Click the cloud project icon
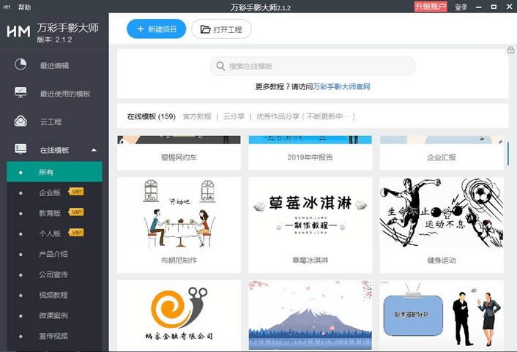This screenshot has width=517, height=352. pos(21,121)
